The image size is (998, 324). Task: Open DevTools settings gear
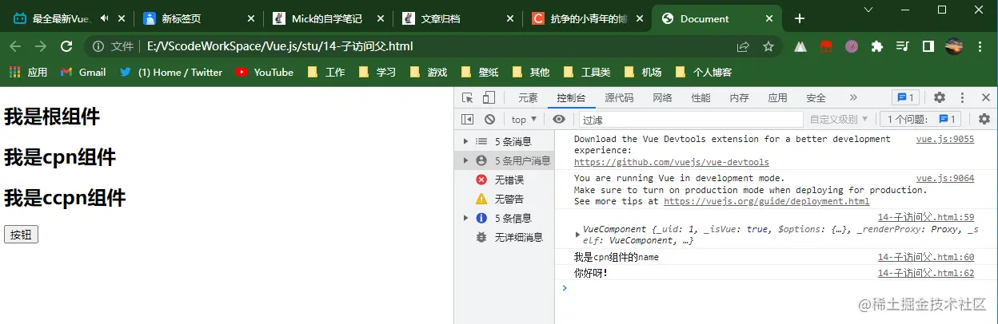[940, 97]
